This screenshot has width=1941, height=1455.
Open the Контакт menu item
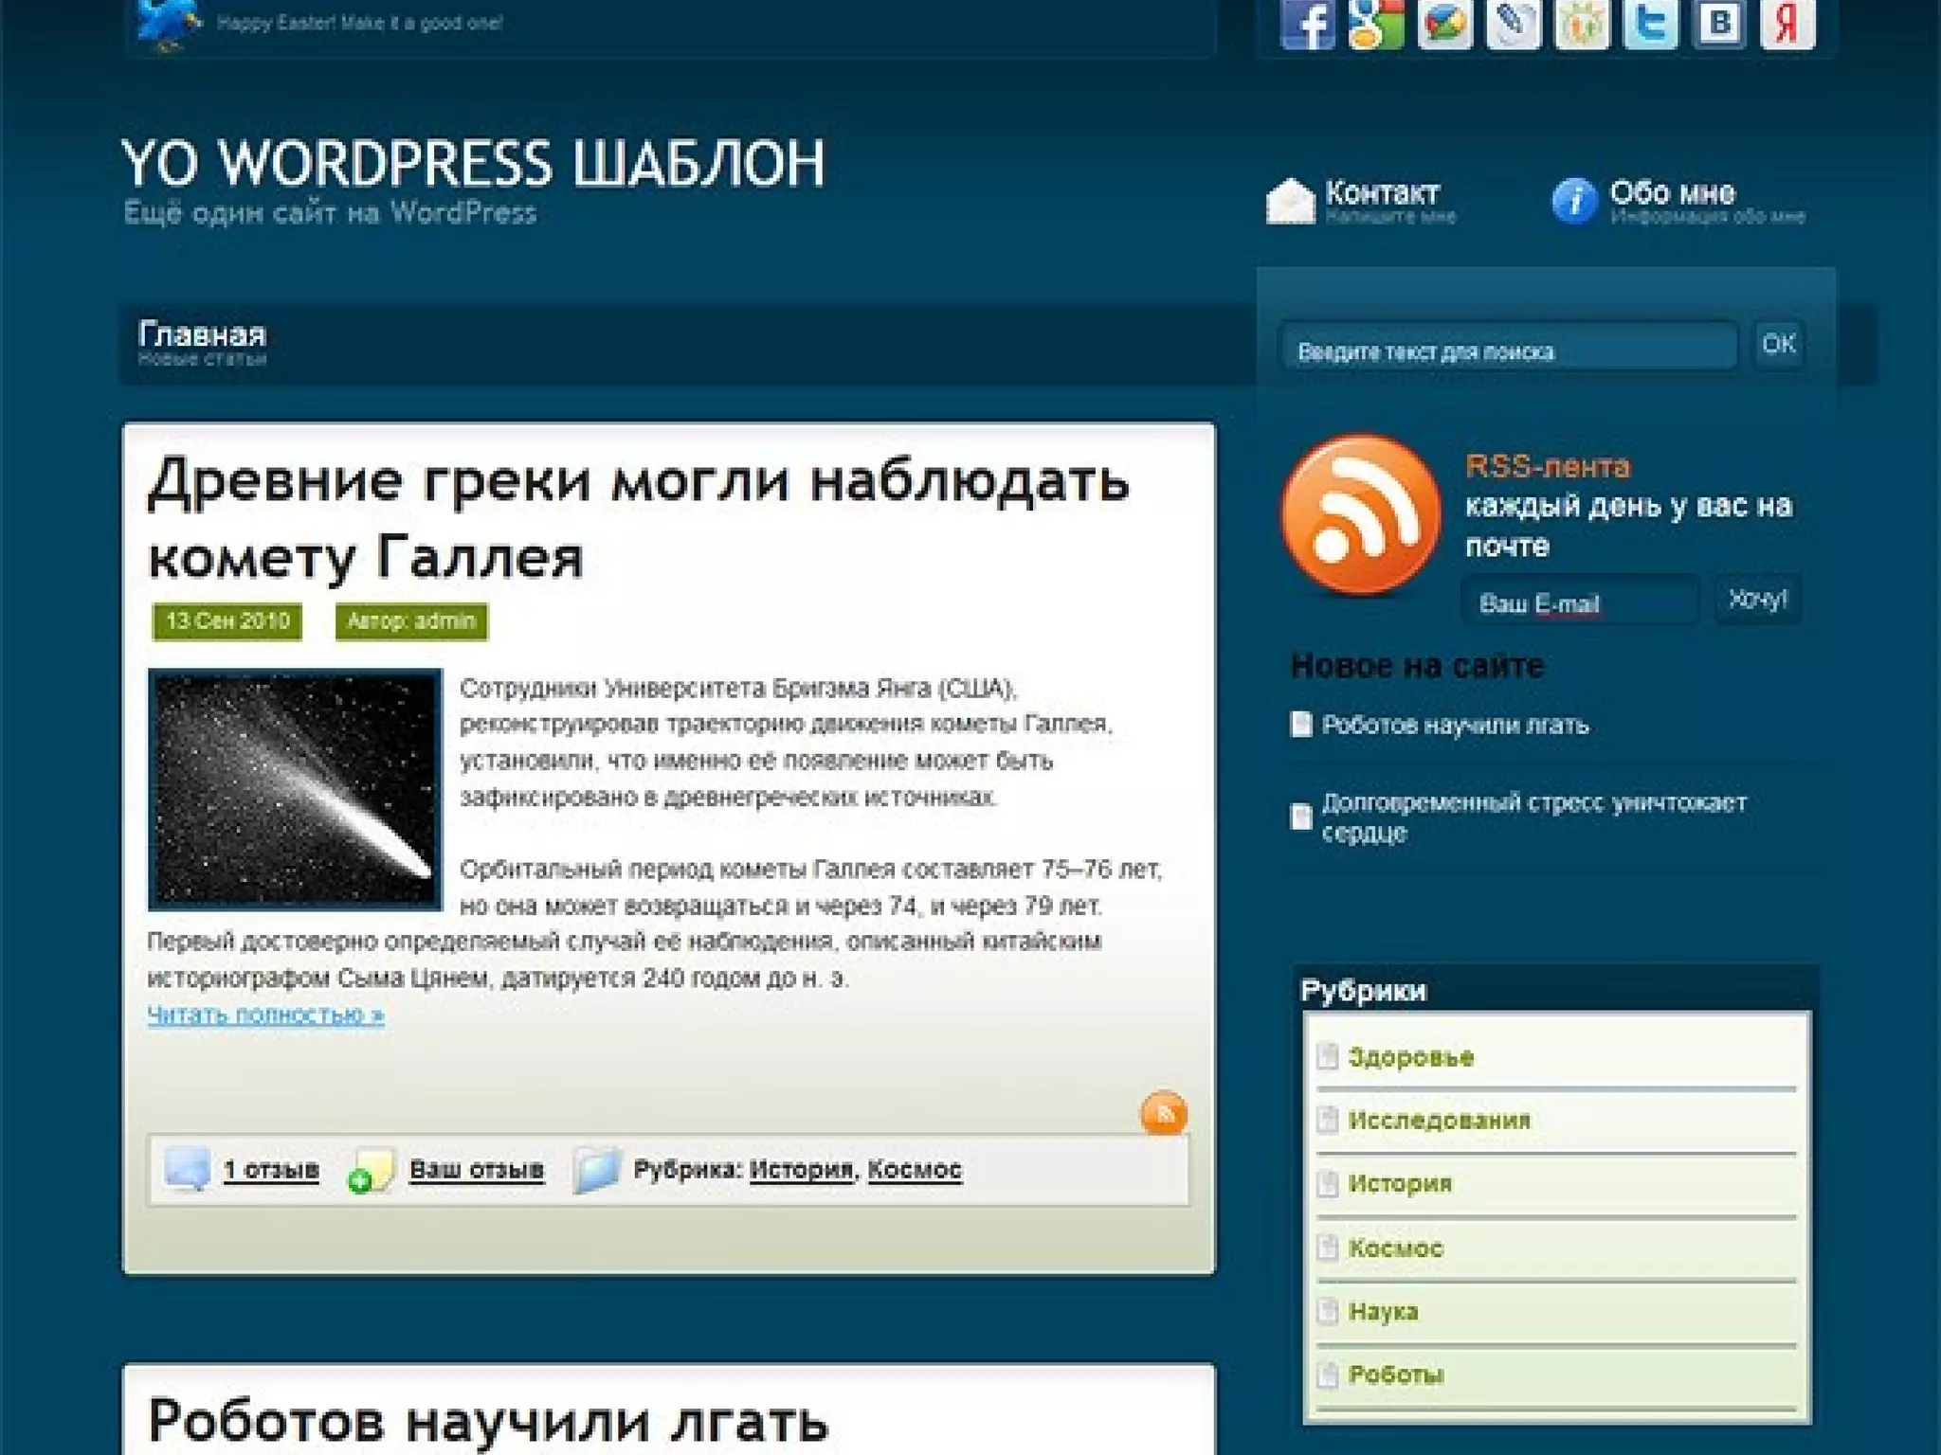coord(1381,193)
